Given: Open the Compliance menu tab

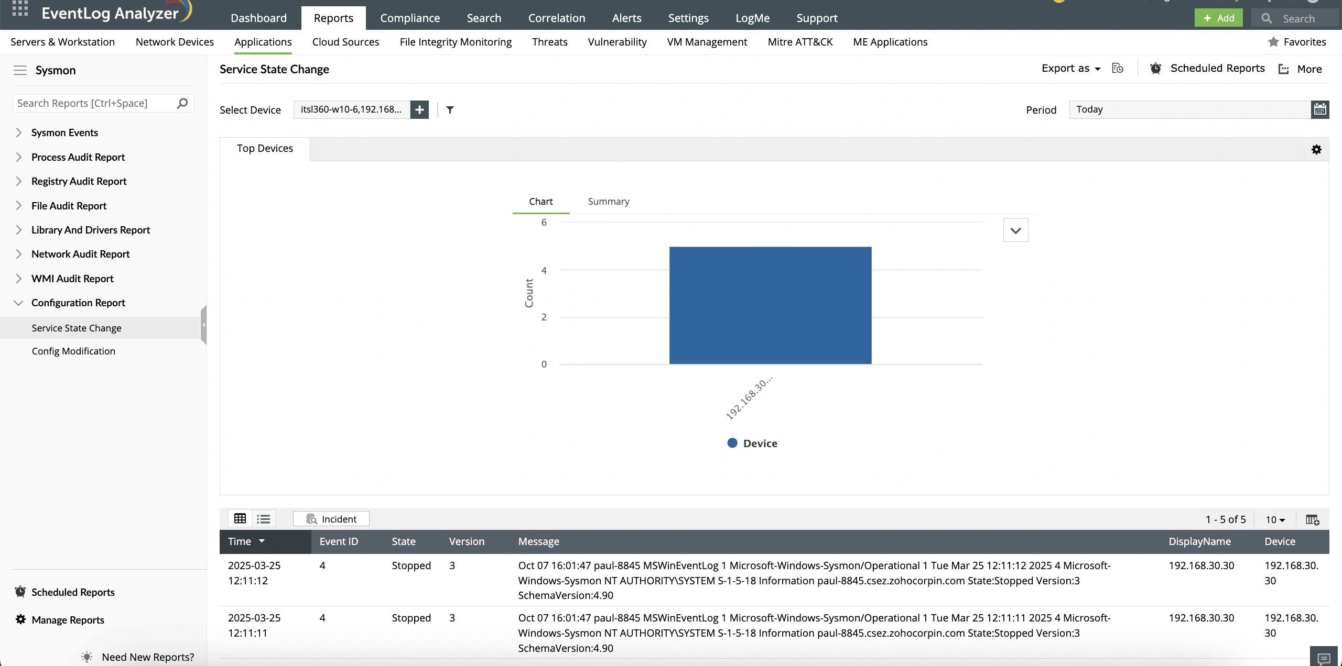Looking at the screenshot, I should point(410,18).
